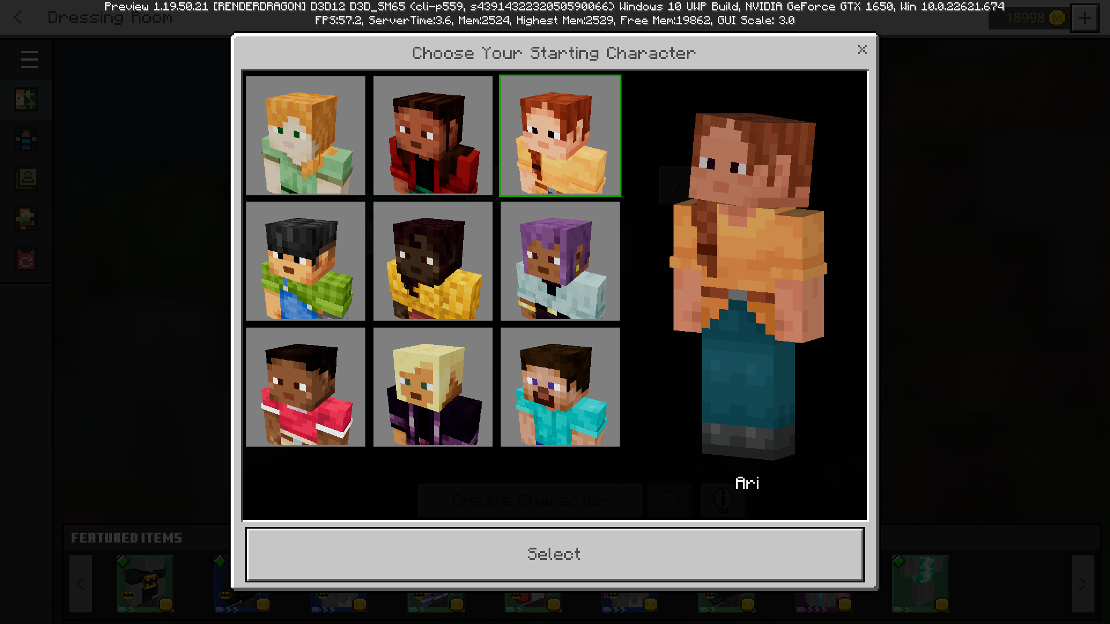Image resolution: width=1110 pixels, height=624 pixels.
Task: Pick the character wearing the yellow sweater
Action: coord(432,261)
